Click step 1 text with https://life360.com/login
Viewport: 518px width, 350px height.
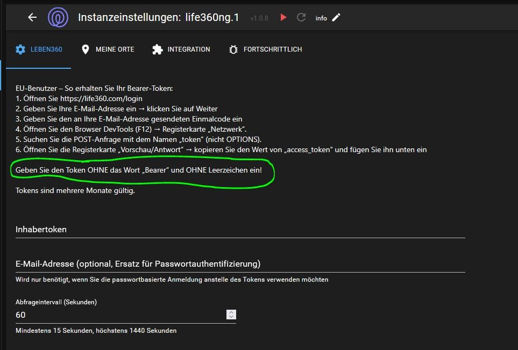point(79,98)
